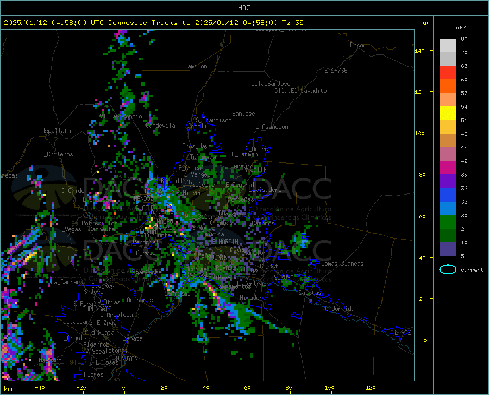
Task: Click the TUNUYAN town label
Action: point(126,358)
